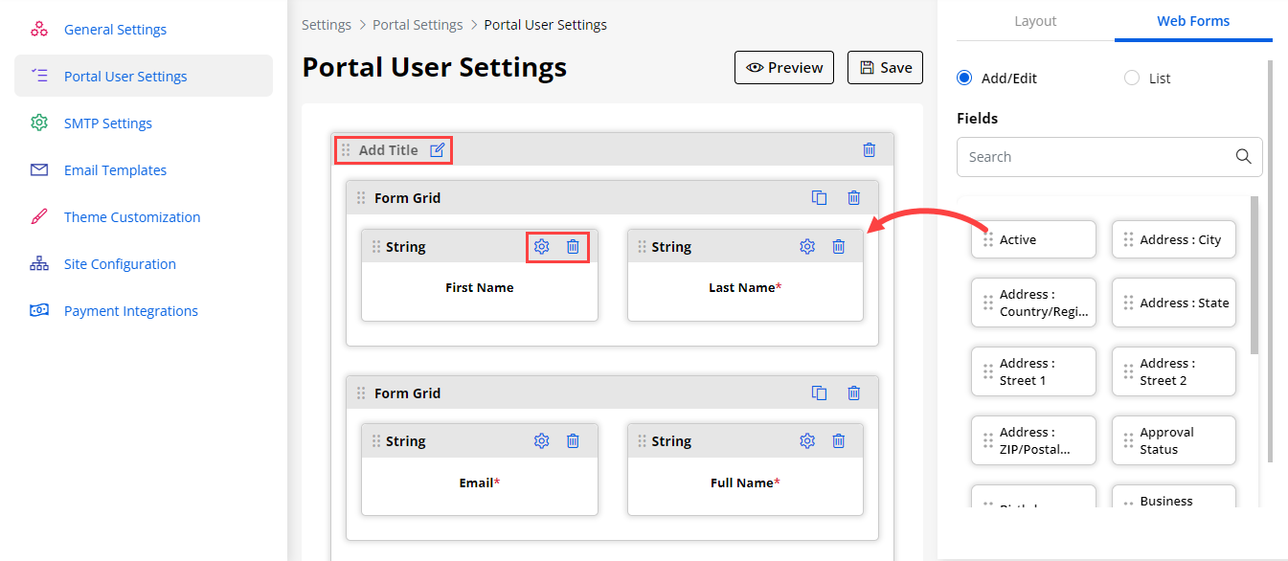Select the Add/Edit radio button
Screen dimensions: 1288x561
click(x=964, y=79)
